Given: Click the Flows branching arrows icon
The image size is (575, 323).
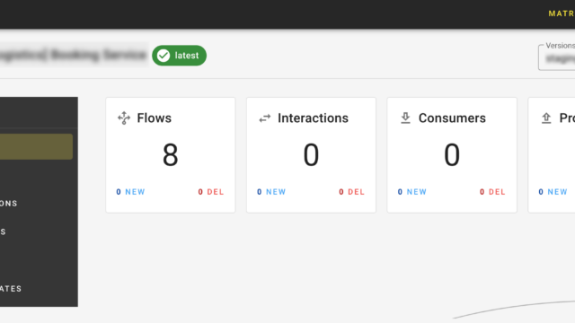Looking at the screenshot, I should 124,118.
